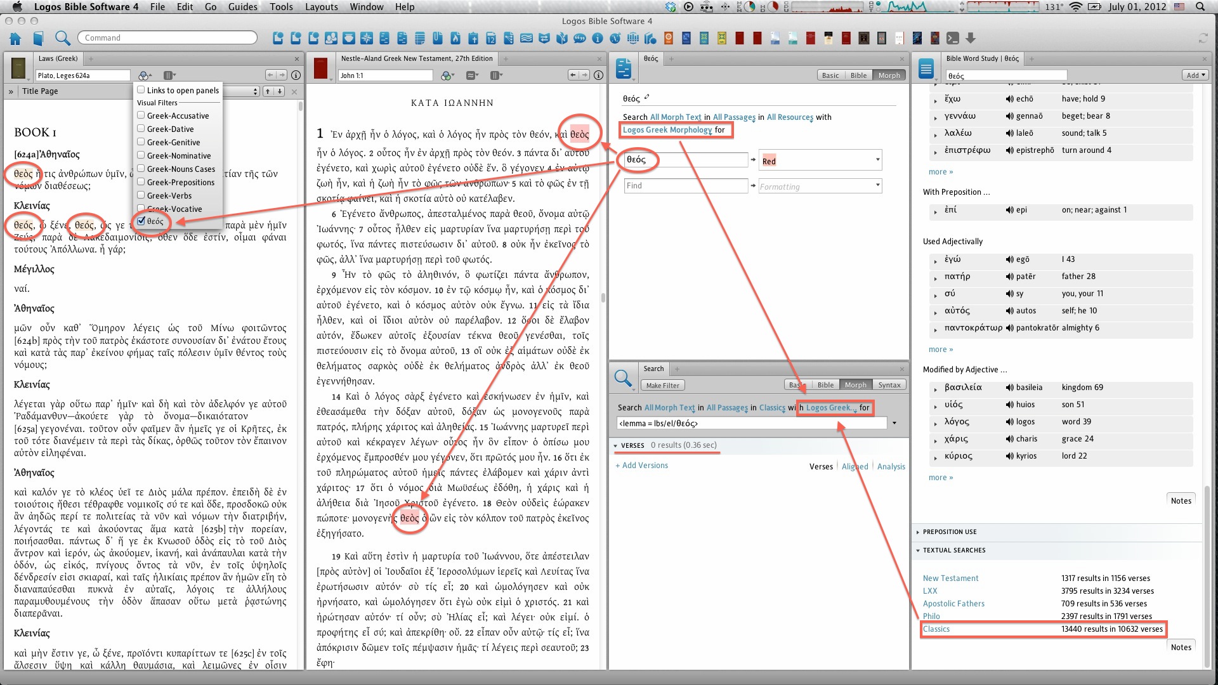Screen dimensions: 1218x685
Task: Open Laws panel resource info icon
Action: [x=296, y=75]
